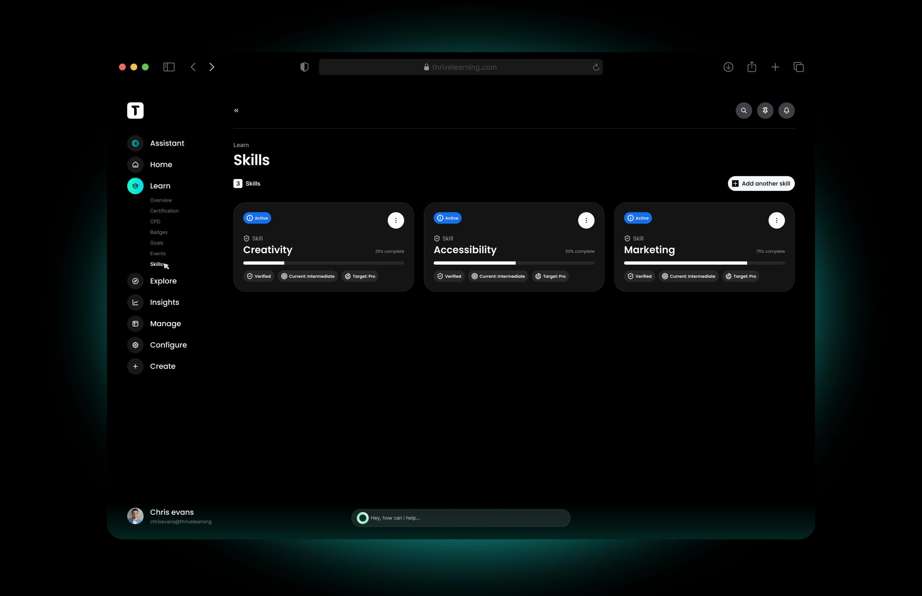Open the Explore compass icon

tap(135, 281)
